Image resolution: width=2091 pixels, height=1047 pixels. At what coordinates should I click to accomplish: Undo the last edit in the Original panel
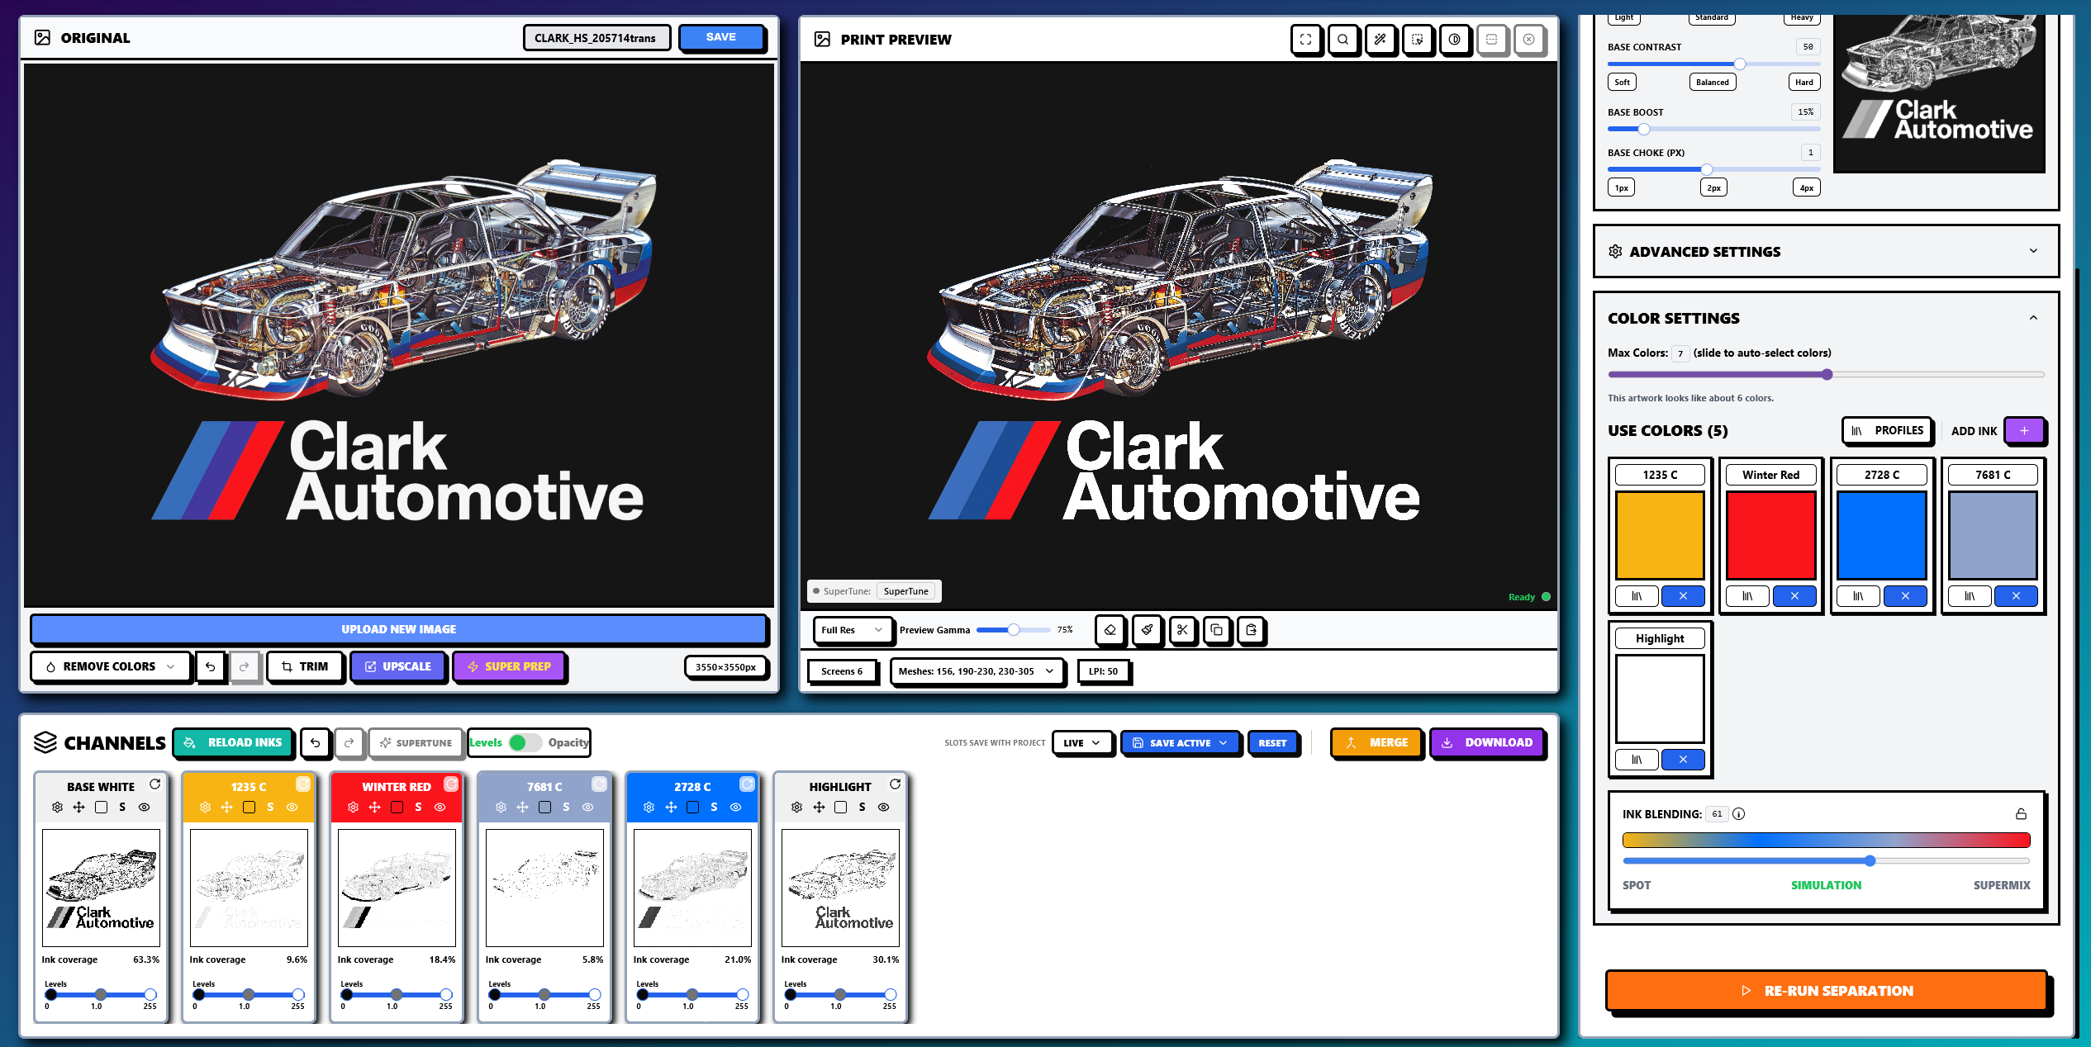[210, 666]
